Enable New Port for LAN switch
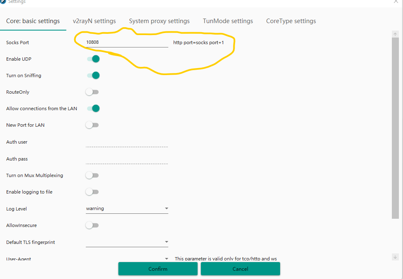The height and width of the screenshot is (279, 403). pyautogui.click(x=92, y=125)
